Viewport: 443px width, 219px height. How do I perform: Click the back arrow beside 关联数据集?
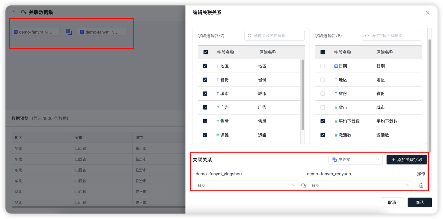pyautogui.click(x=14, y=12)
